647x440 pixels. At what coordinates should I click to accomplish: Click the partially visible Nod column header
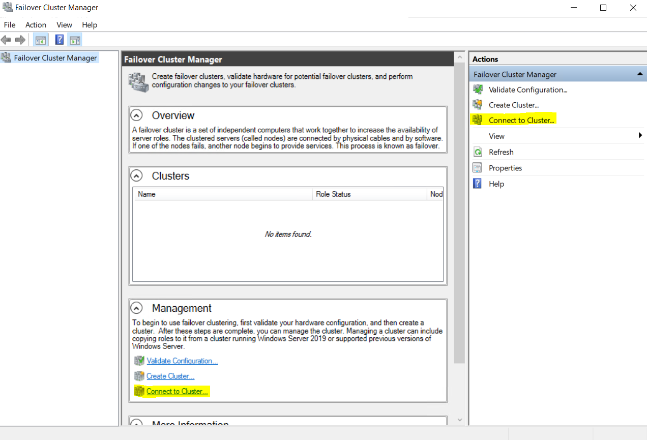(435, 194)
